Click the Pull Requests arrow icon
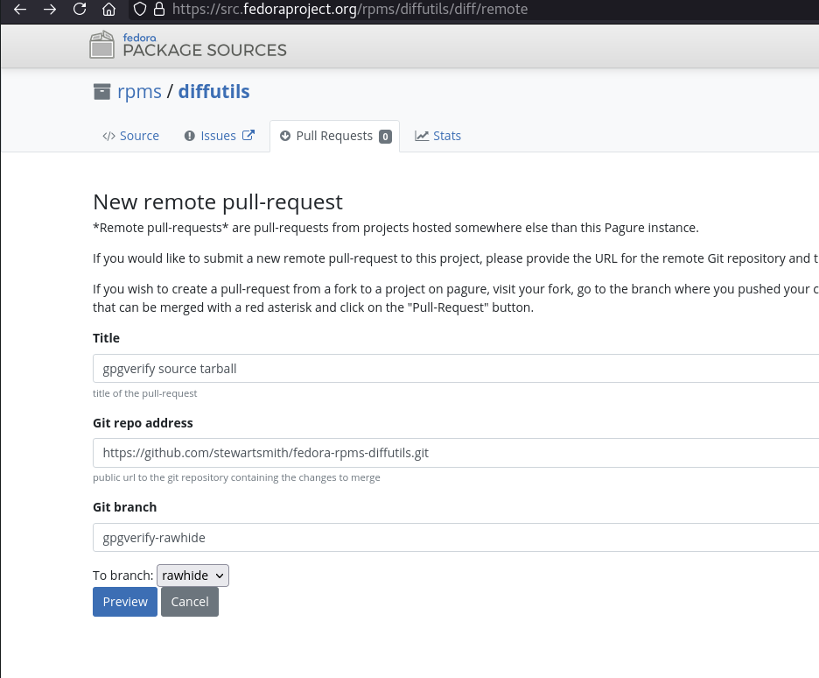 click(285, 136)
